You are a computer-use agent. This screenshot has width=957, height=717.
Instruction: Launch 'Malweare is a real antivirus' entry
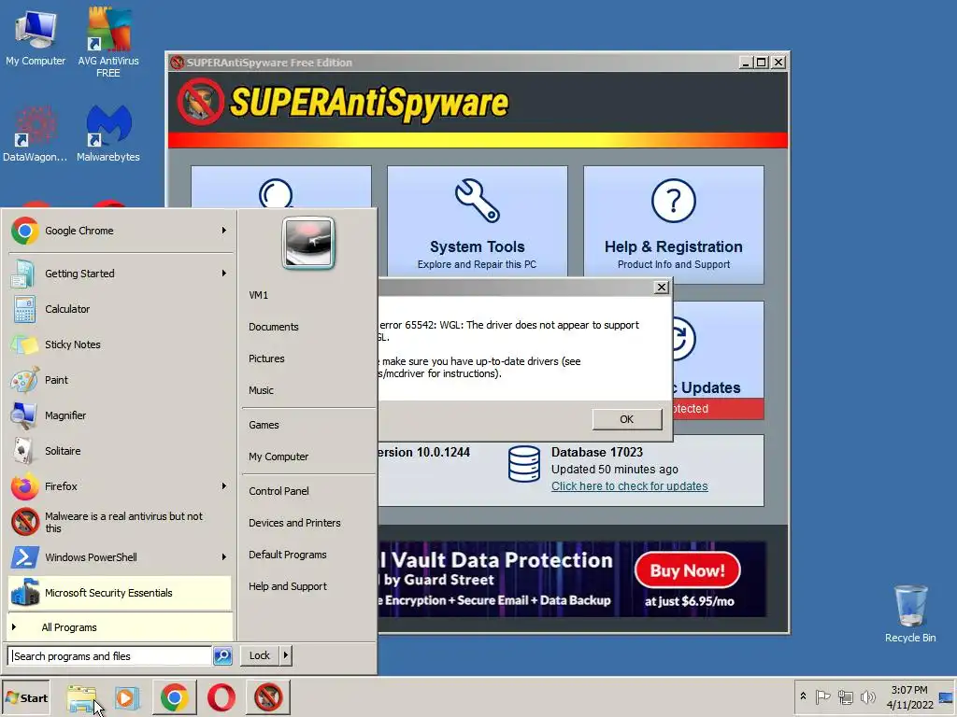(x=121, y=522)
